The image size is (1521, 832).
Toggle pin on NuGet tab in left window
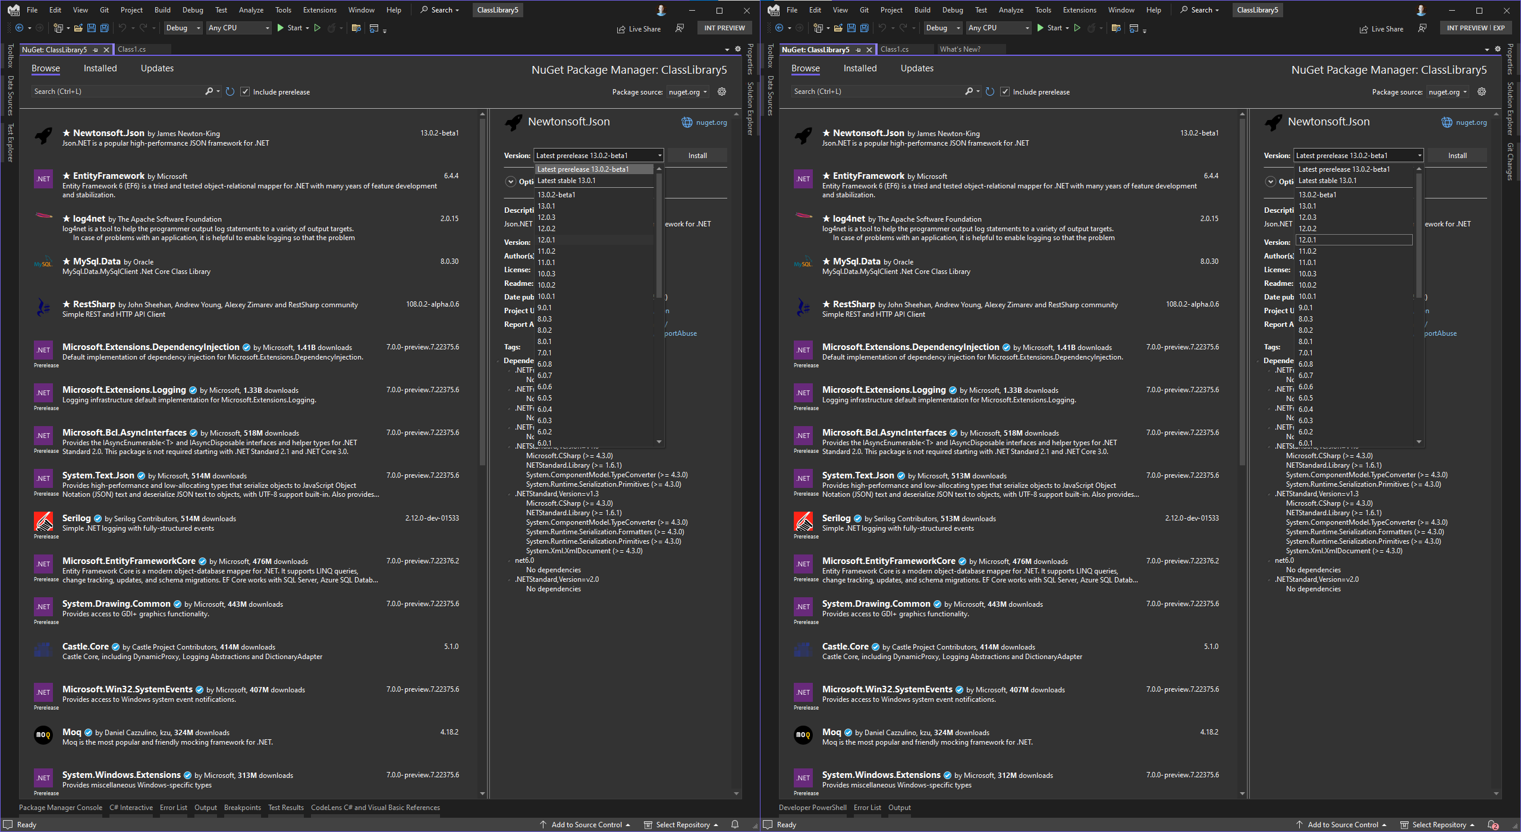pyautogui.click(x=96, y=50)
